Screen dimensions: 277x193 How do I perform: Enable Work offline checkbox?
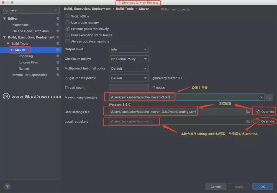point(68,16)
